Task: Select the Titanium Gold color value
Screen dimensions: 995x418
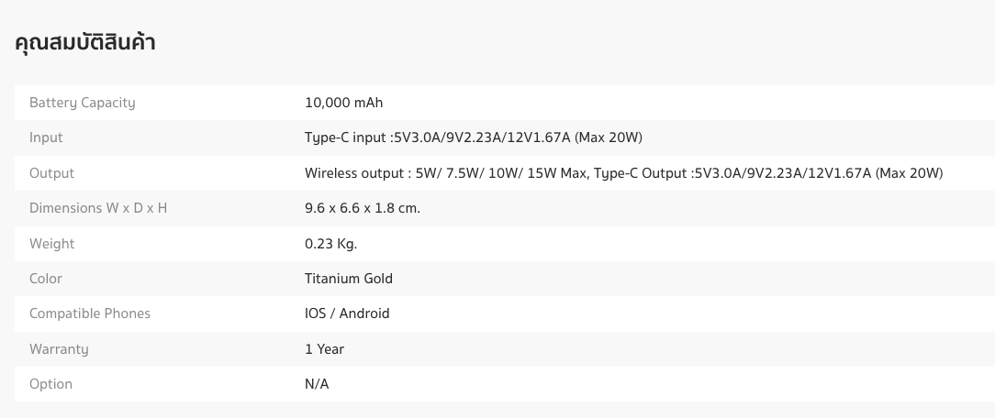Action: pyautogui.click(x=349, y=279)
